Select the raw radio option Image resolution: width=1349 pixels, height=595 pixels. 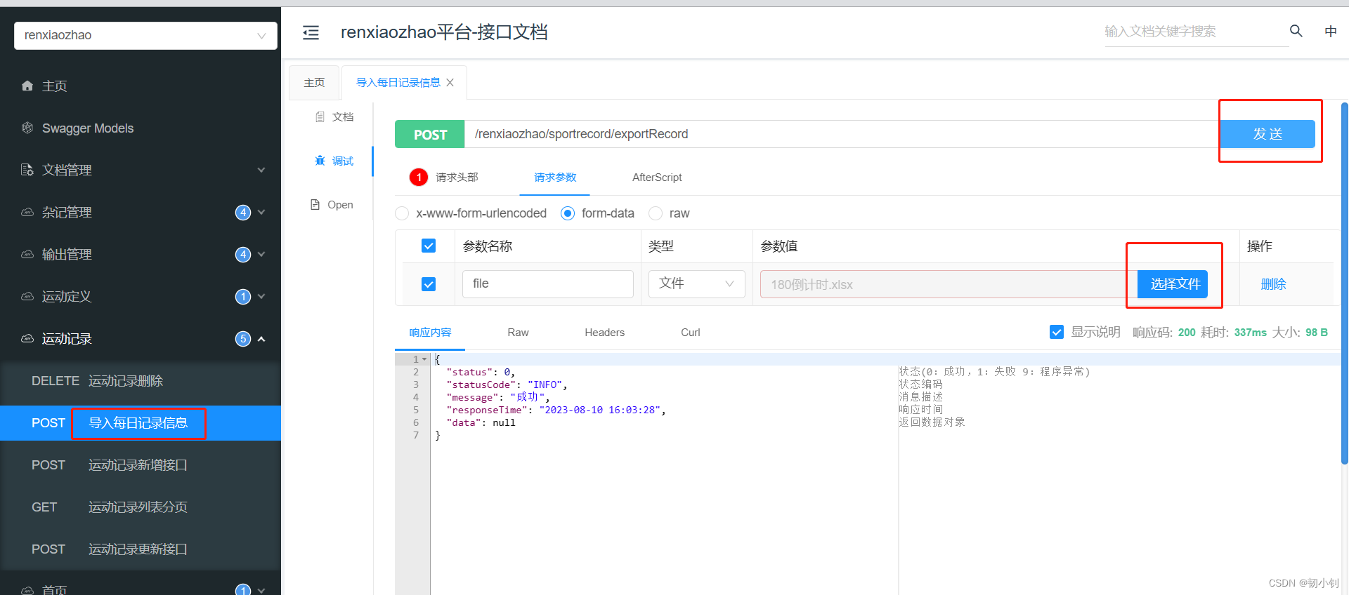[656, 213]
